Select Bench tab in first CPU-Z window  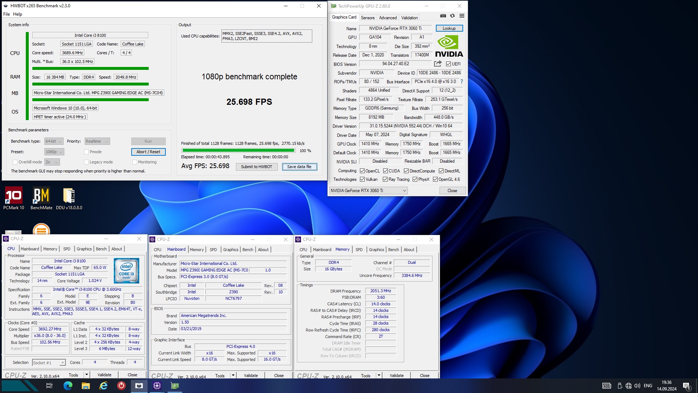[x=101, y=249]
